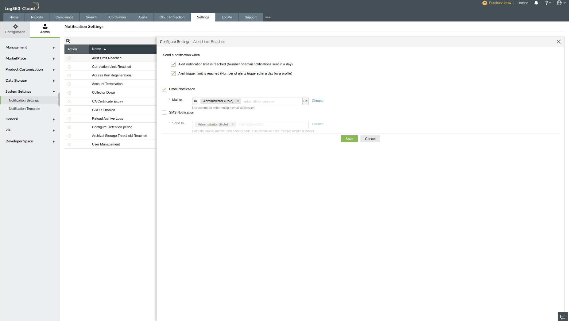This screenshot has height=321, width=569.
Task: Open the Home tab
Action: click(14, 17)
